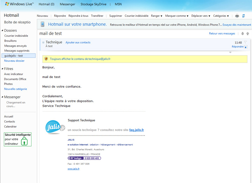Filter by Avec indicateur
252x183 pixels.
tap(14, 74)
